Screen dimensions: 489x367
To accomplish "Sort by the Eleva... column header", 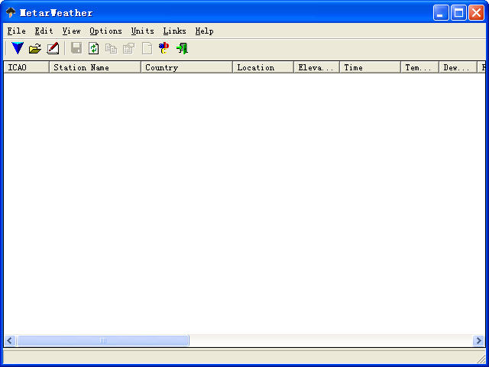I will coord(317,67).
